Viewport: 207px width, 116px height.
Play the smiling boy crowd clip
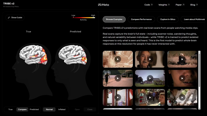point(150,97)
